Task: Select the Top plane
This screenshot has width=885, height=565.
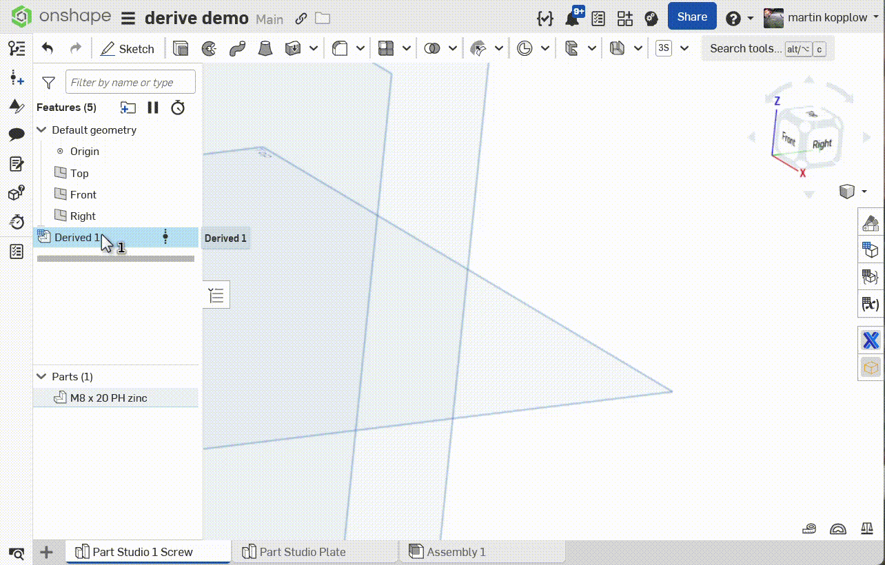Action: coord(79,173)
